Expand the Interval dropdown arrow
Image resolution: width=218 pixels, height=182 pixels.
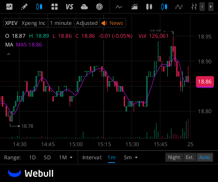coord(136,157)
